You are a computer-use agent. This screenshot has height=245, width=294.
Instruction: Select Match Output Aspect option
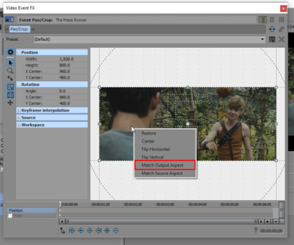(x=165, y=165)
